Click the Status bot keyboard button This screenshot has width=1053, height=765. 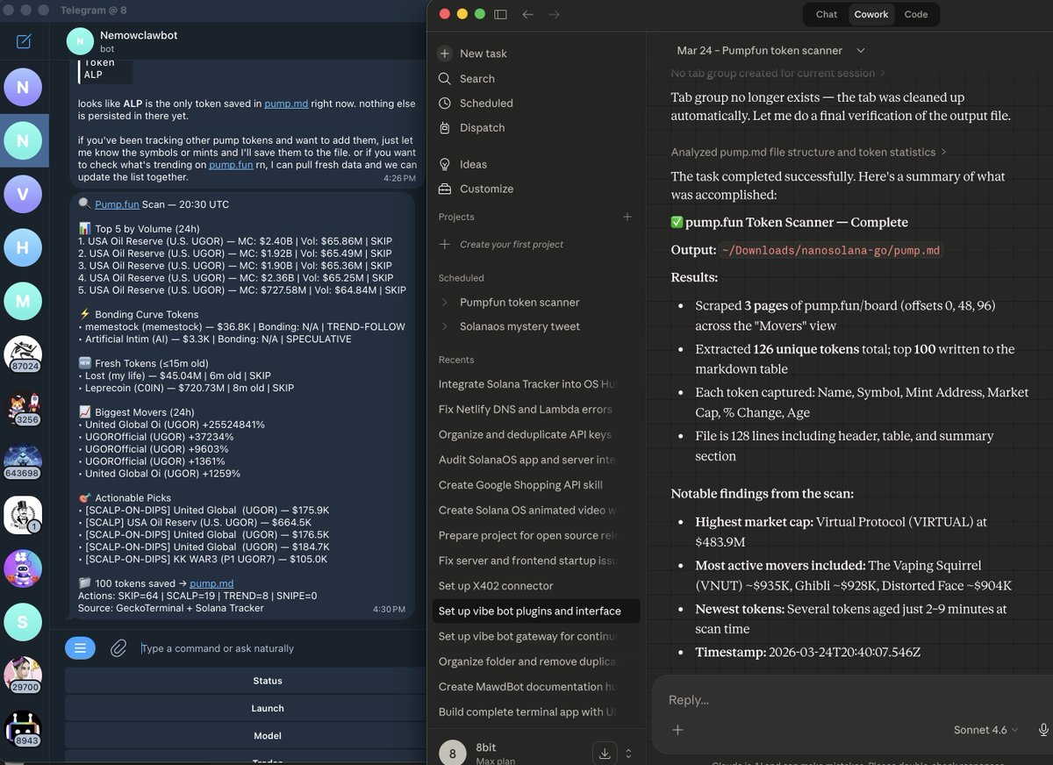267,681
